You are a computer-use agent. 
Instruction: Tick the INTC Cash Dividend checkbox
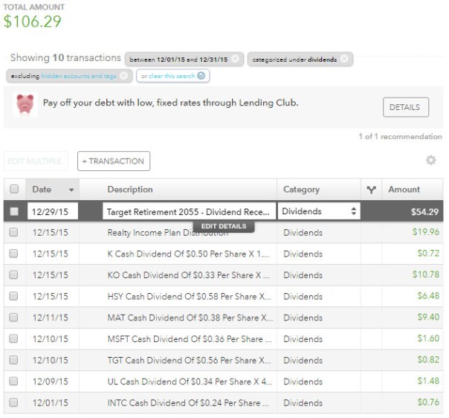click(x=13, y=403)
